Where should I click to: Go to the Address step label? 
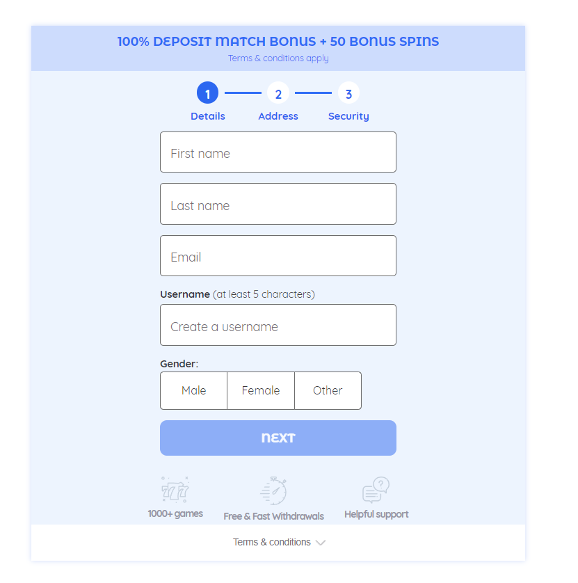pyautogui.click(x=278, y=116)
